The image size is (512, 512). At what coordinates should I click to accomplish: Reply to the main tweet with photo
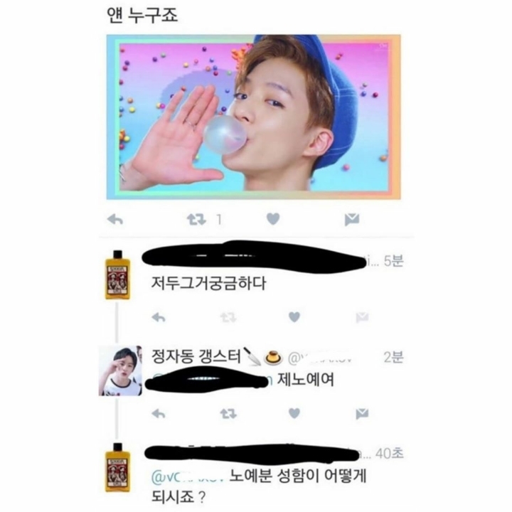click(115, 220)
